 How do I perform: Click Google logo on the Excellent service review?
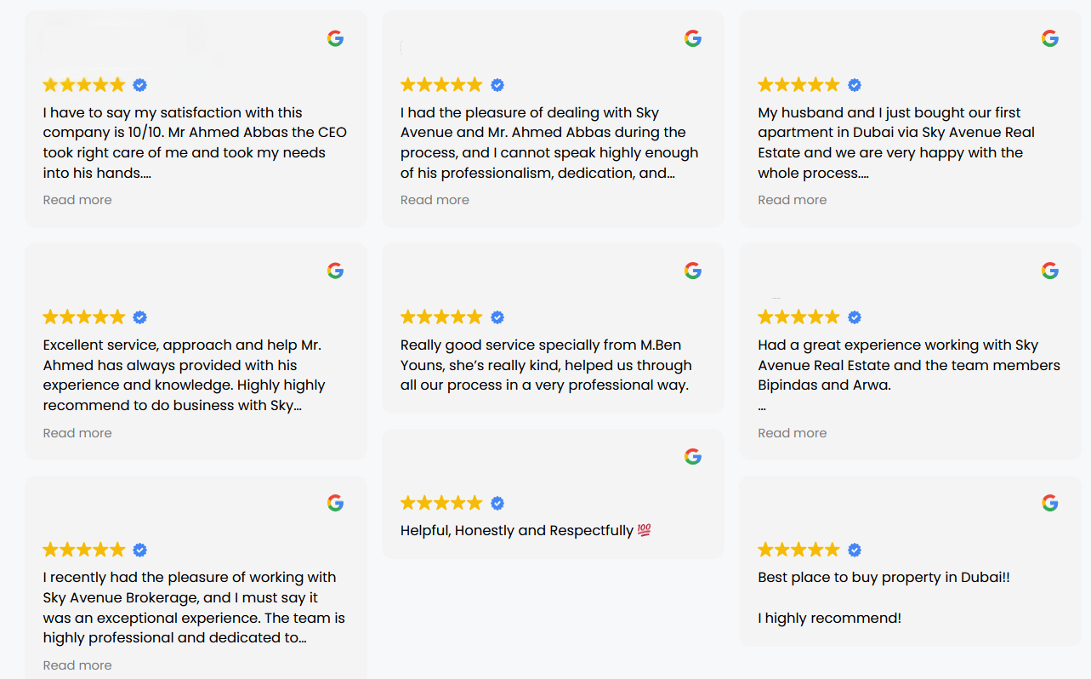[336, 271]
